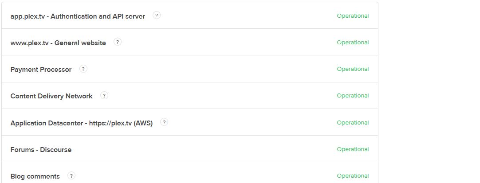Open the Payment Processor help tooltip icon

pos(83,69)
